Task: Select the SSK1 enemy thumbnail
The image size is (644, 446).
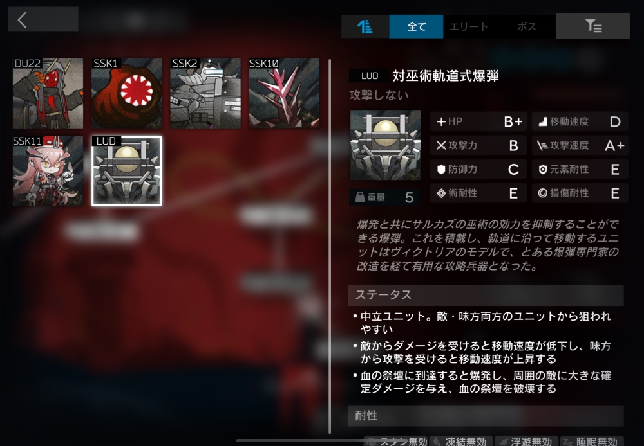Action: (x=126, y=93)
